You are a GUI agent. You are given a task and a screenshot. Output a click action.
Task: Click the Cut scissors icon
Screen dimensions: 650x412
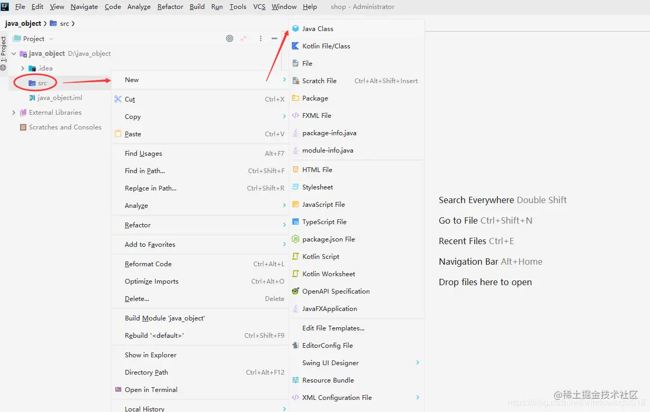click(x=118, y=99)
